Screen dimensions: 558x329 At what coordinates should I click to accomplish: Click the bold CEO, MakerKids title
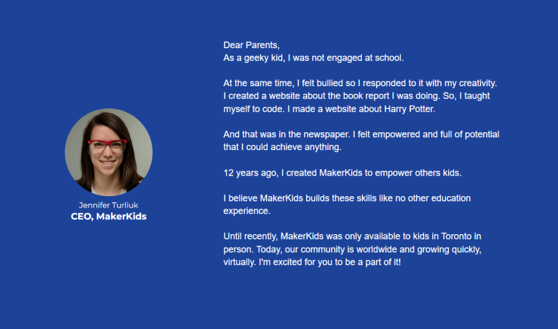click(108, 216)
